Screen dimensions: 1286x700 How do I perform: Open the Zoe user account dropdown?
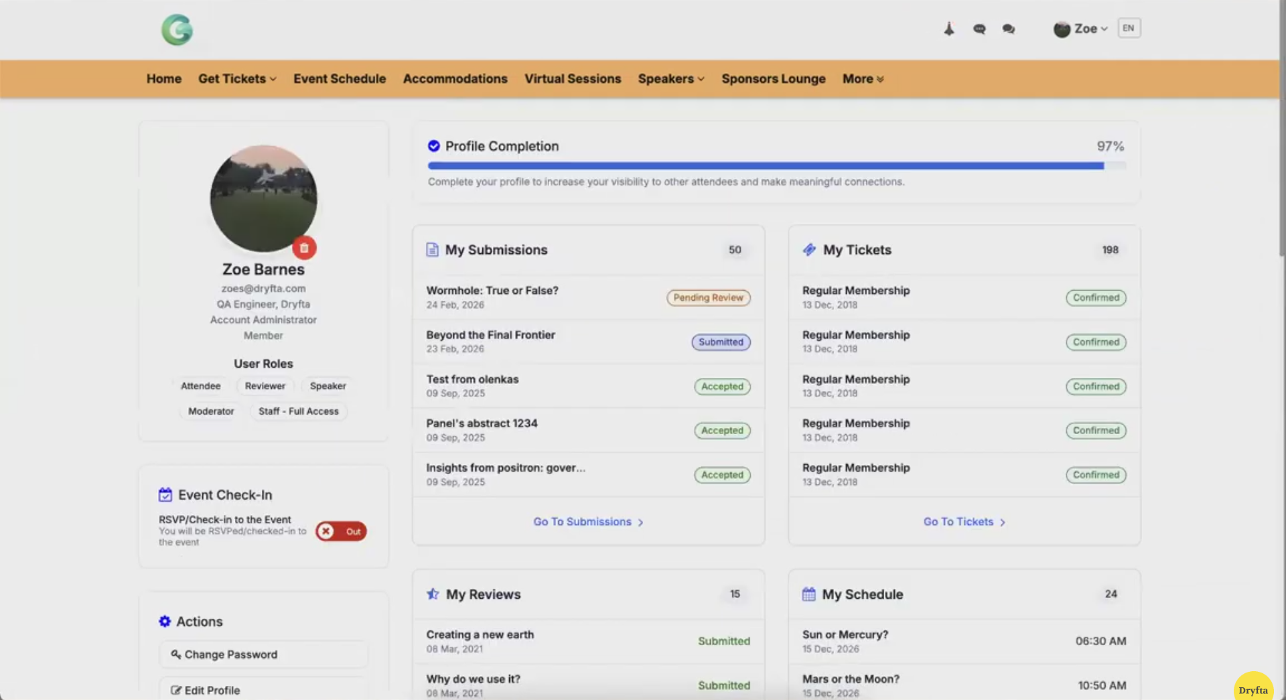click(x=1081, y=29)
